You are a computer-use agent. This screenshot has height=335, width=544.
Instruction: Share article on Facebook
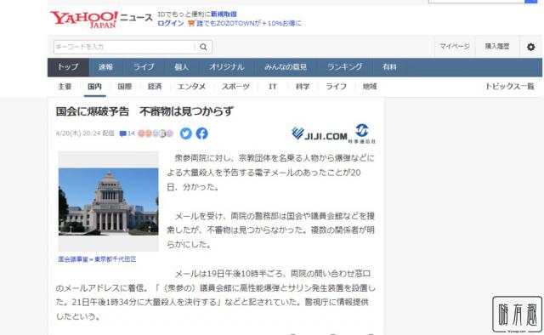coord(202,133)
